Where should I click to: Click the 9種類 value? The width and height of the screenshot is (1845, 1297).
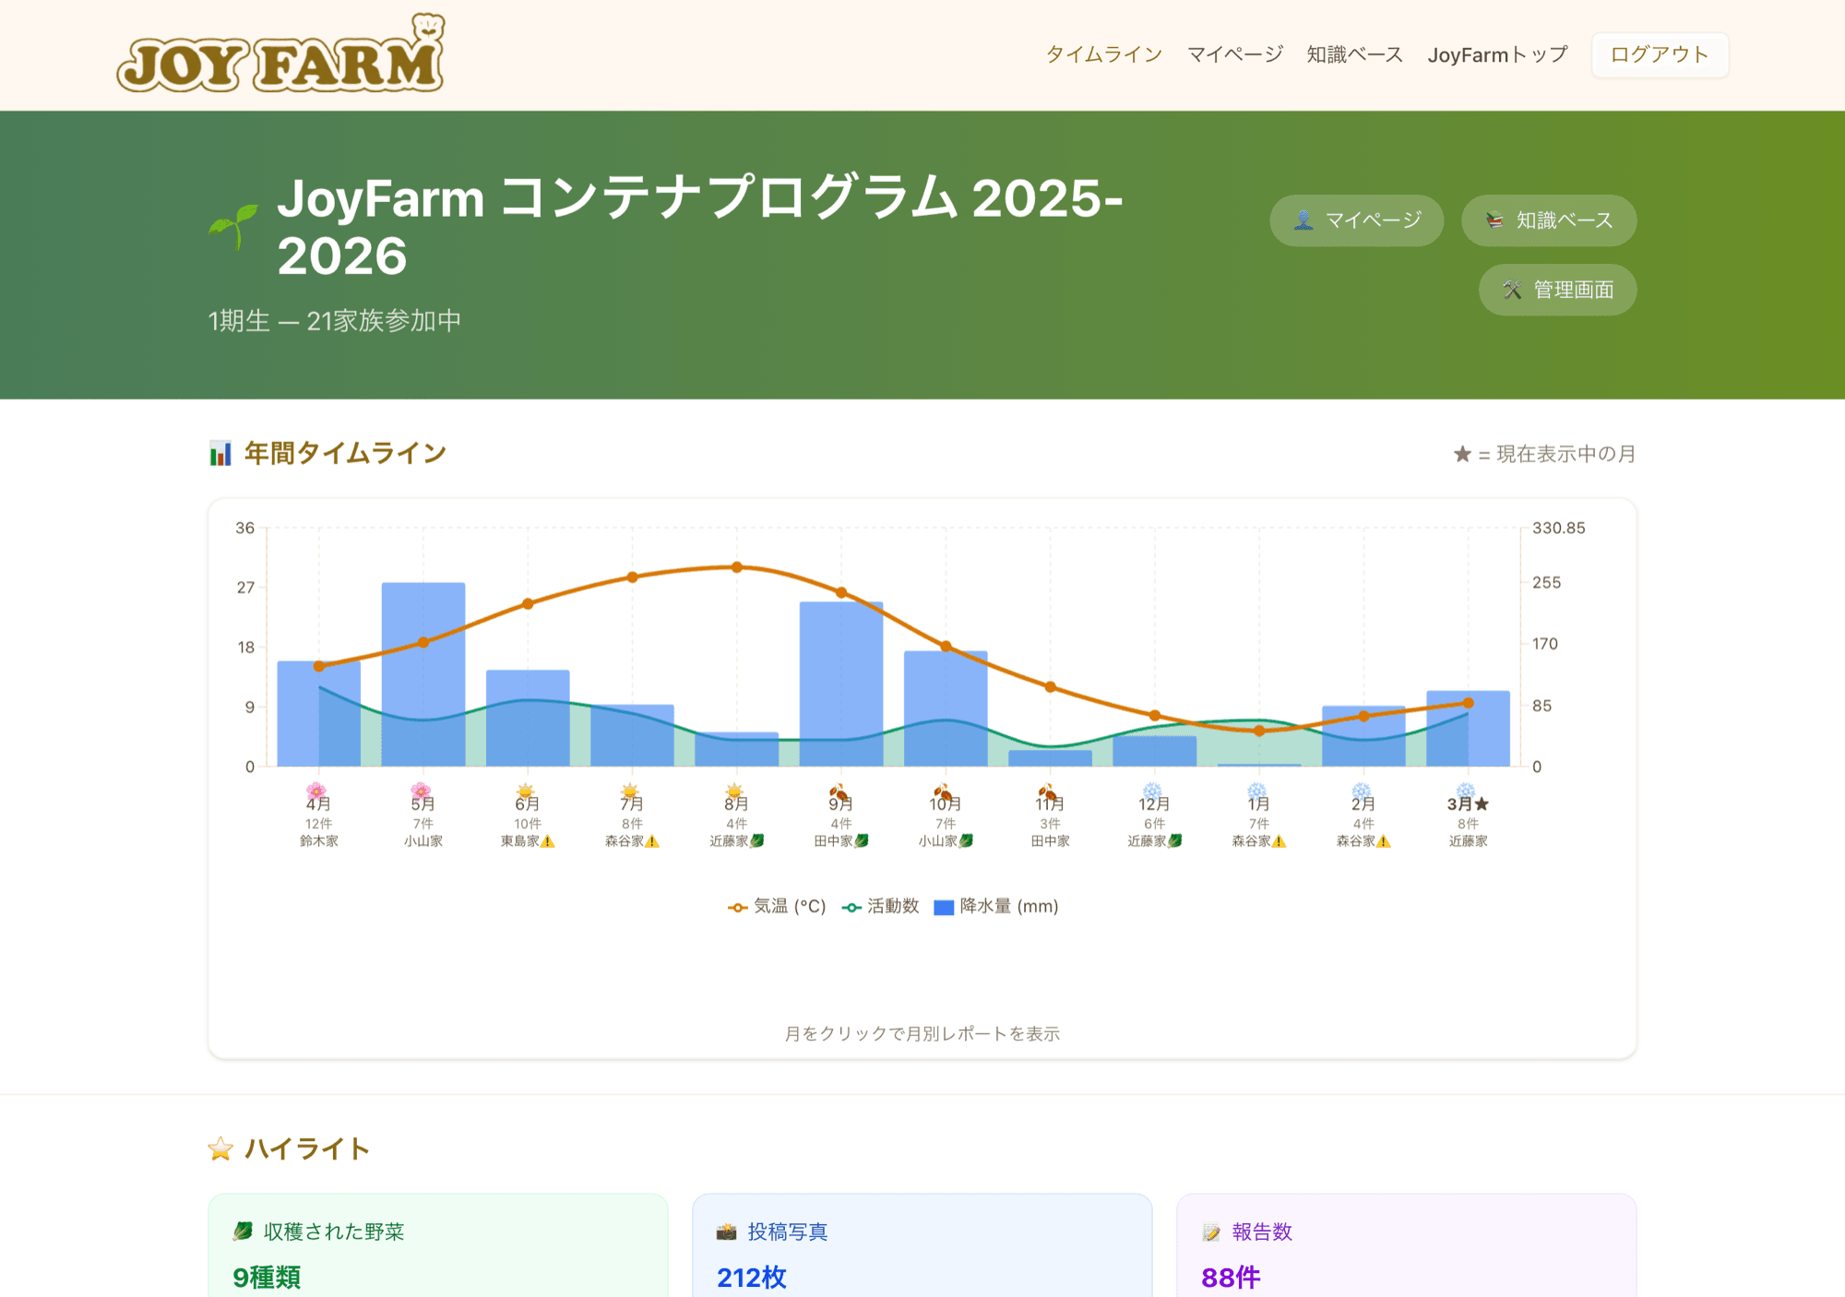coord(267,1278)
